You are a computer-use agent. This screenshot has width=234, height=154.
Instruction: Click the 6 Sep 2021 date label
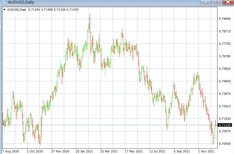182,151
